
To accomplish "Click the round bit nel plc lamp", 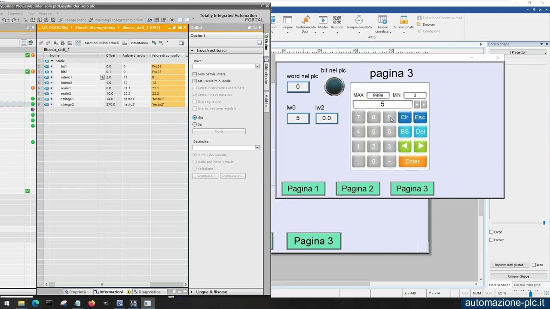I will [334, 86].
